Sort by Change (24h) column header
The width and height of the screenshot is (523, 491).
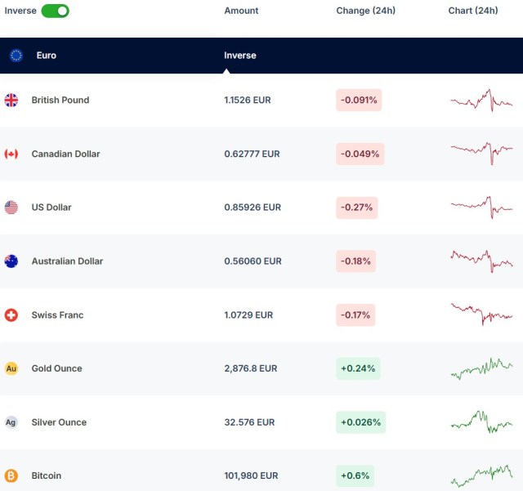pos(364,11)
